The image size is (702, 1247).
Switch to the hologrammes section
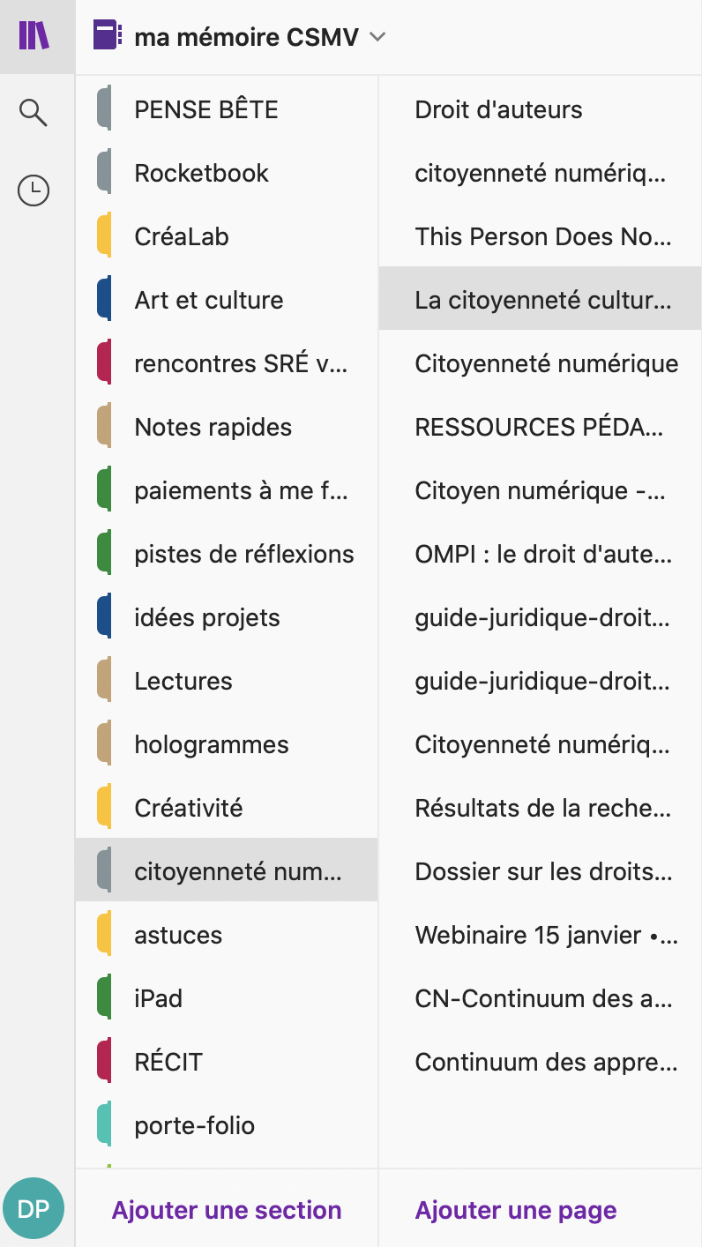tap(212, 744)
